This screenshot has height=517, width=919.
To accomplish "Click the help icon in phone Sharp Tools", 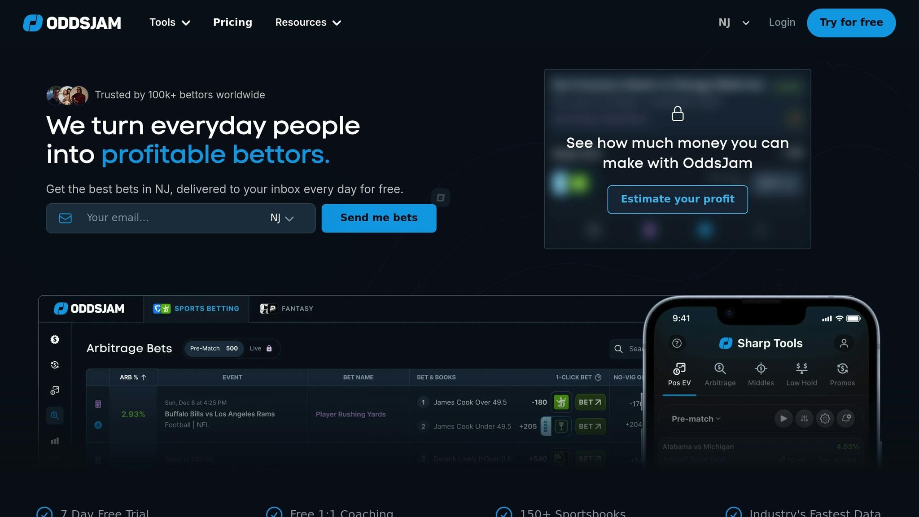I will [677, 343].
